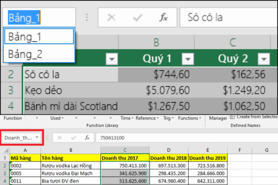
Task: Click the small Enter checkmark next to 750413100
Action: pos(73,137)
